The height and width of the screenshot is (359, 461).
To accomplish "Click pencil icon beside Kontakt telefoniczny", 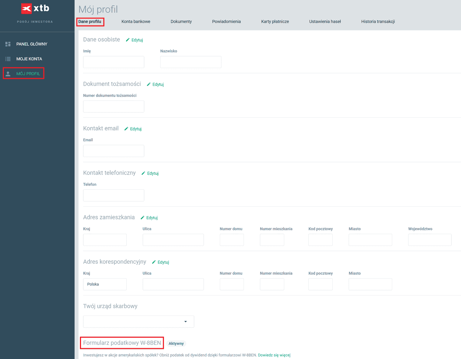I will 143,173.
